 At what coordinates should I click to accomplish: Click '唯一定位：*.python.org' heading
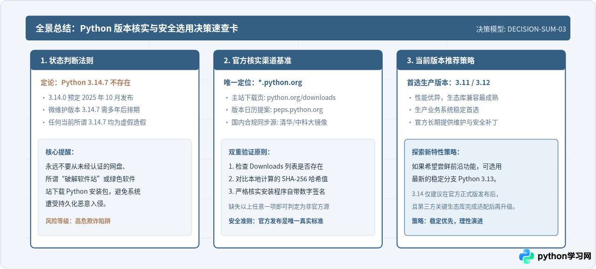tap(263, 83)
